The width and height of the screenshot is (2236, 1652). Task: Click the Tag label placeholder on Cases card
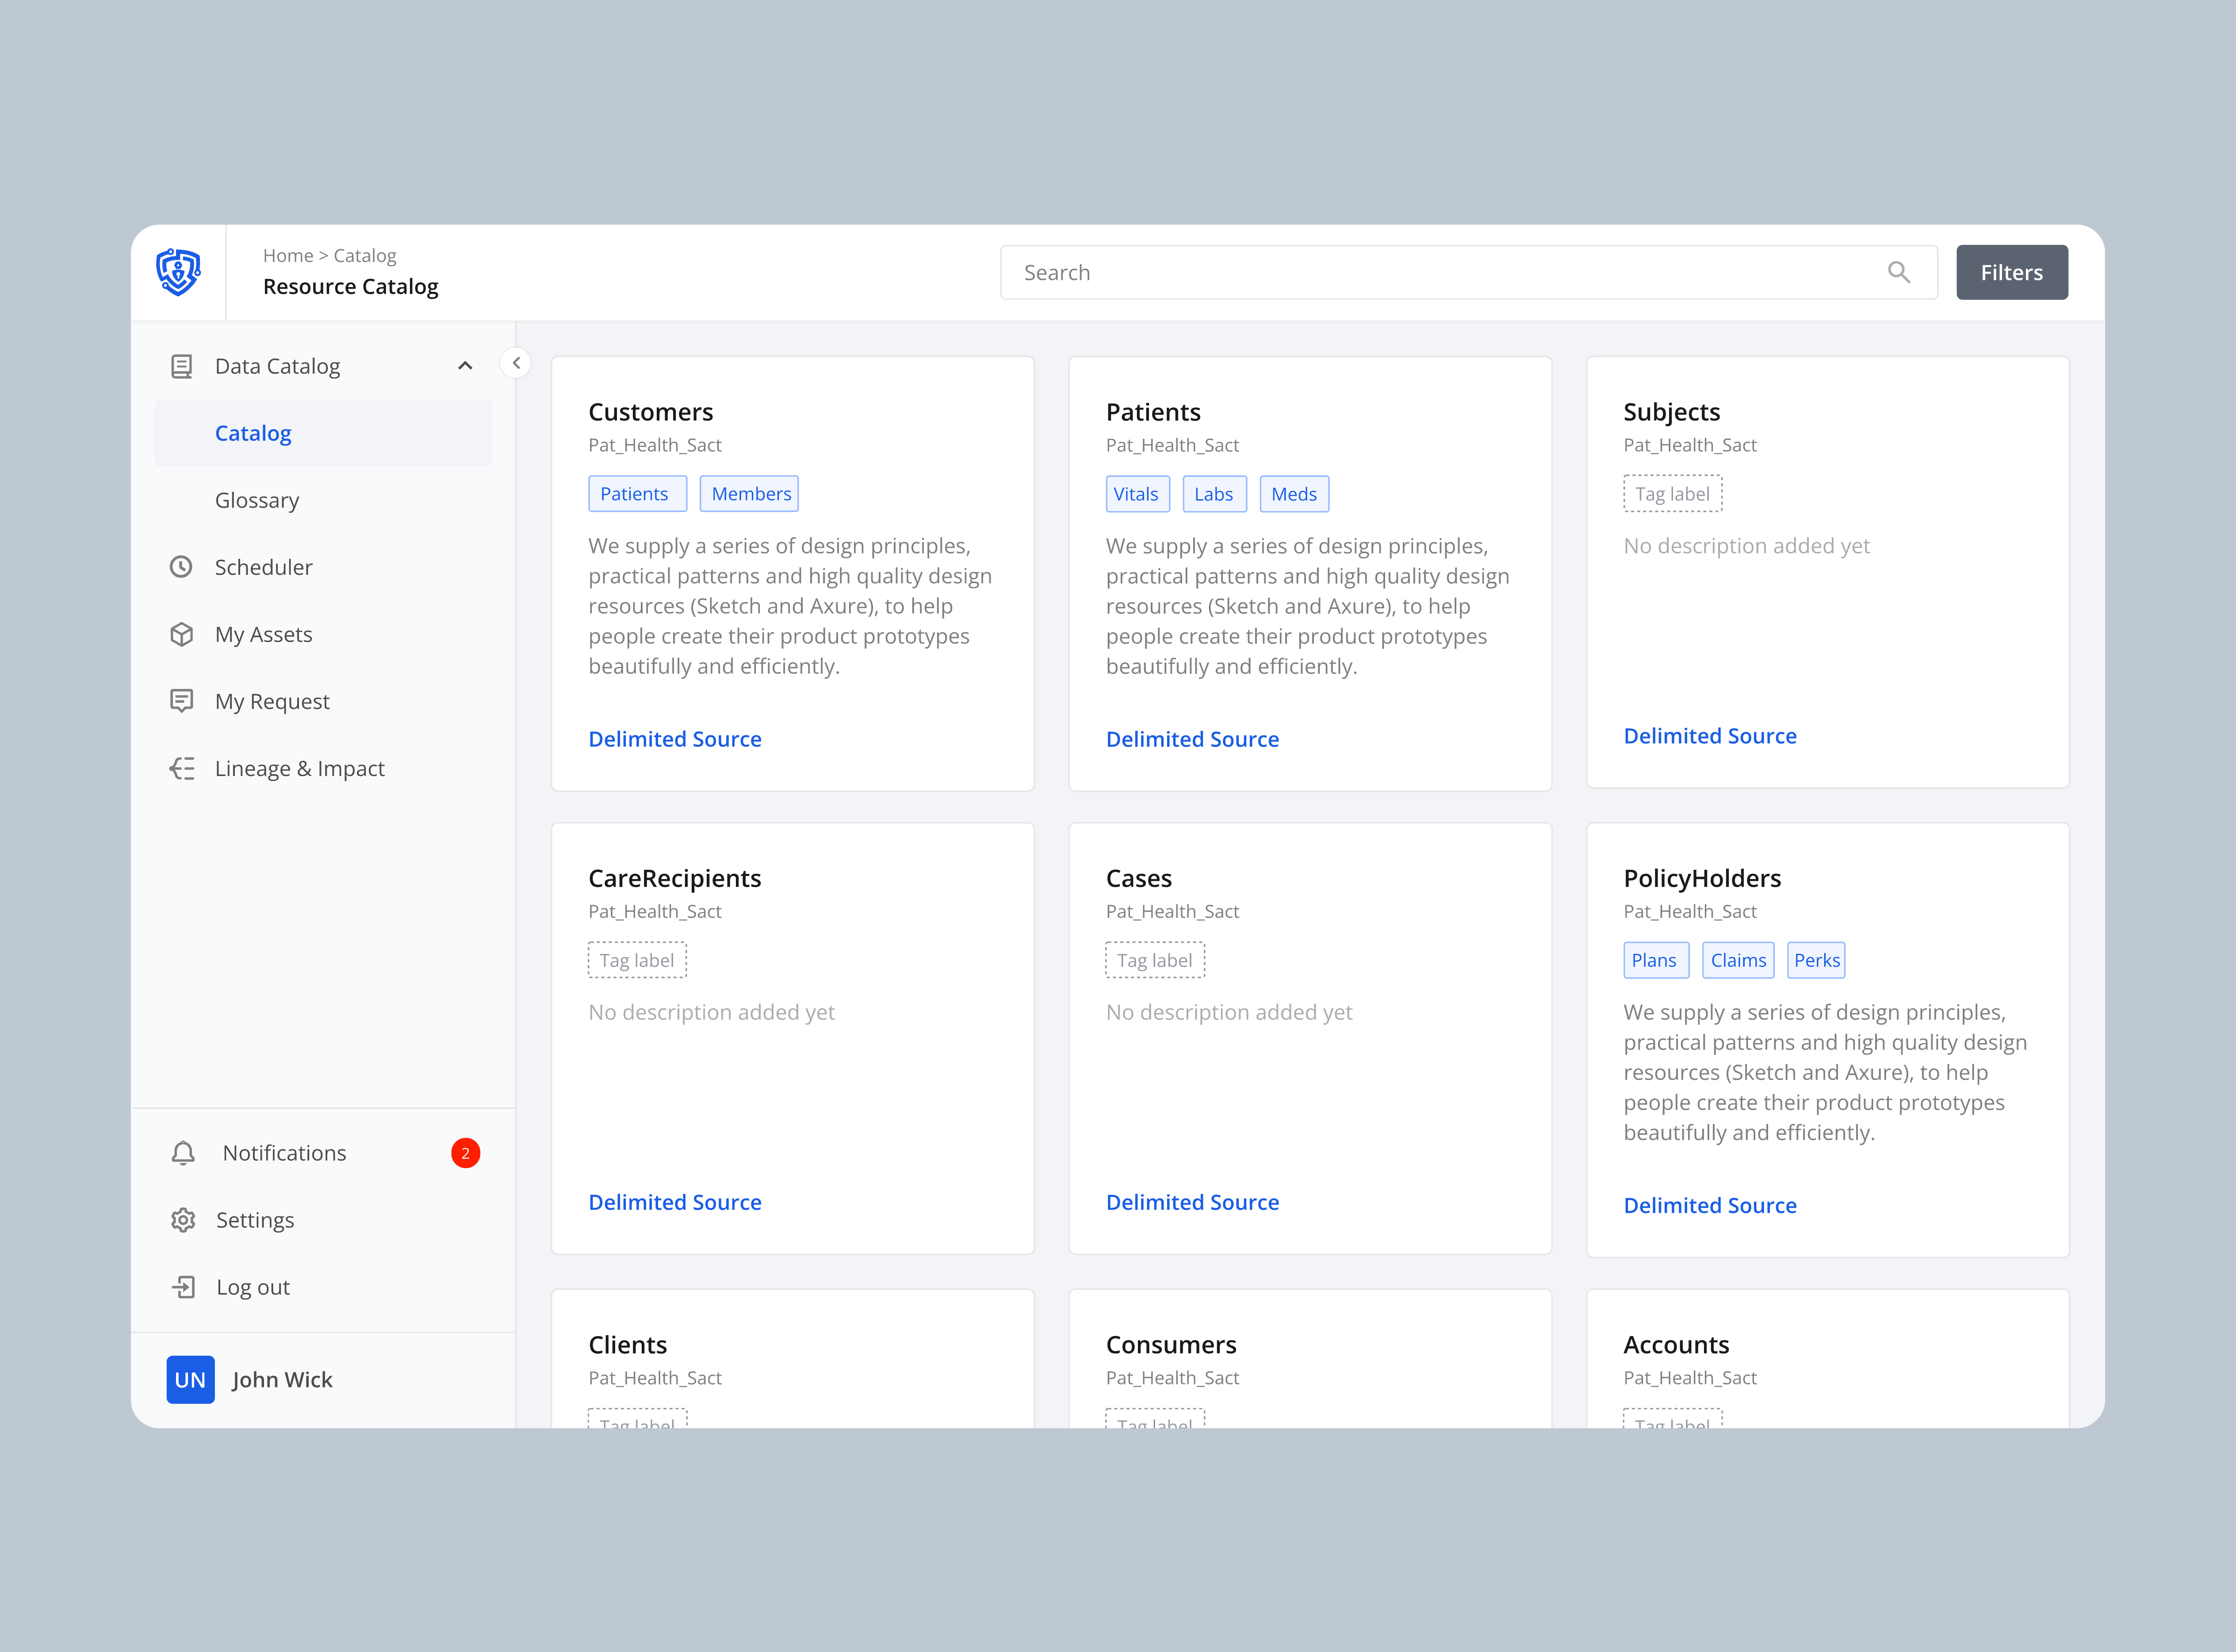click(1155, 960)
